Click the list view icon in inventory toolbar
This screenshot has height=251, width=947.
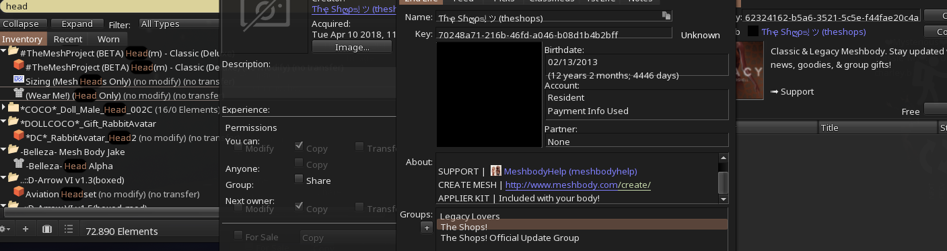coord(68,230)
